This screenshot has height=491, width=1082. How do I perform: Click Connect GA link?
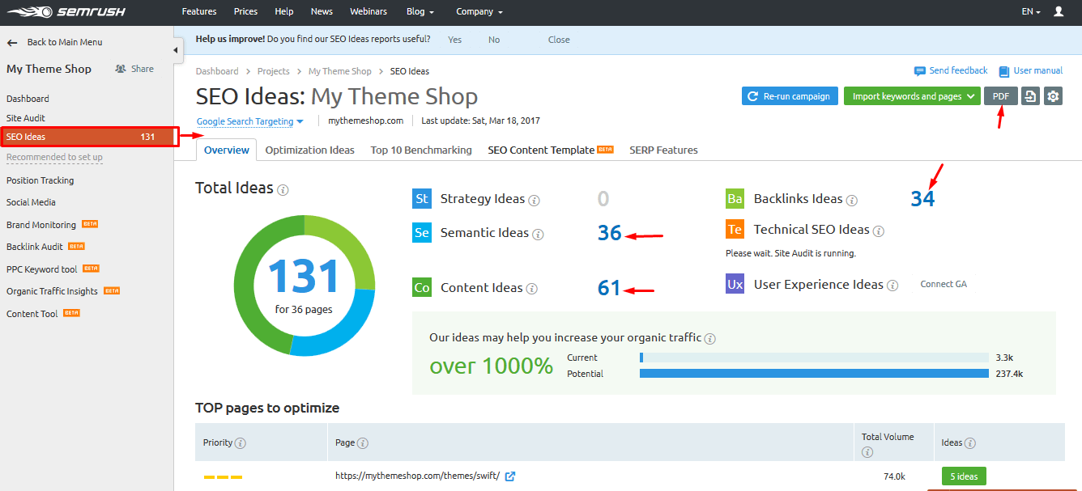pos(944,284)
